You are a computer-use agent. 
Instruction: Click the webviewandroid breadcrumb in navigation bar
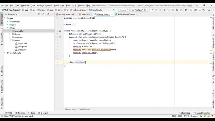[78, 10]
